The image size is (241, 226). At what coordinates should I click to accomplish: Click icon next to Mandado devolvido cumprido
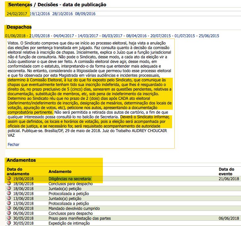click(x=9, y=208)
